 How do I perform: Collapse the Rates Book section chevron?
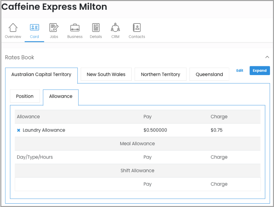267,57
